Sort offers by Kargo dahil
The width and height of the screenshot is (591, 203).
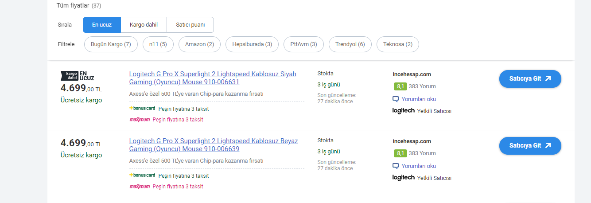144,25
